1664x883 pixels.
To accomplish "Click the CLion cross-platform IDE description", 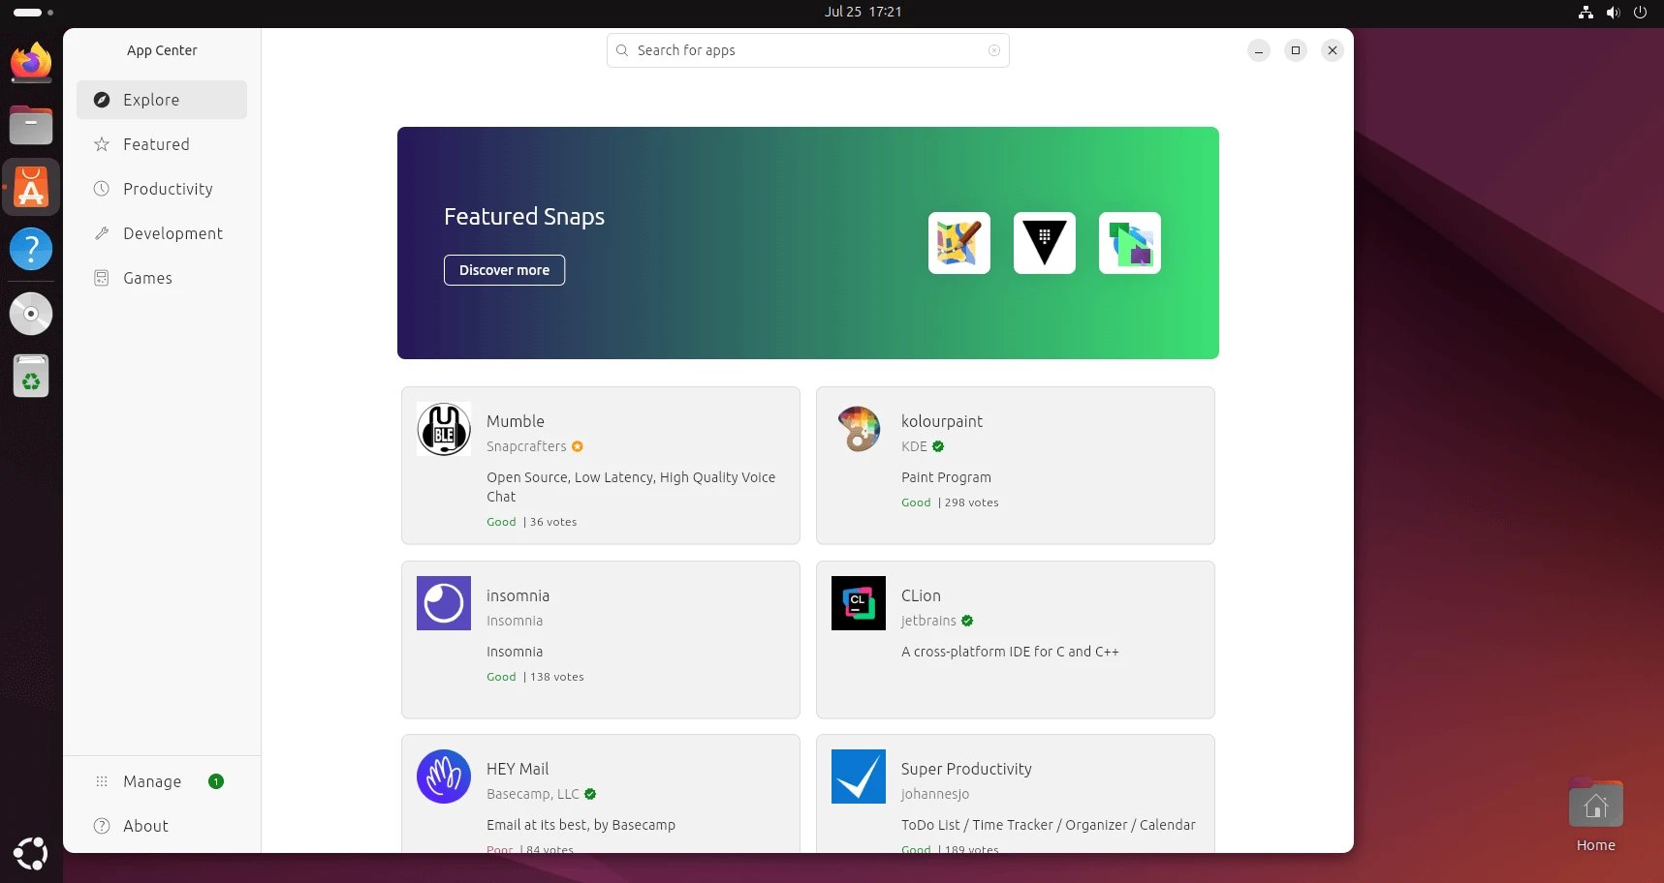I will pyautogui.click(x=1010, y=652).
